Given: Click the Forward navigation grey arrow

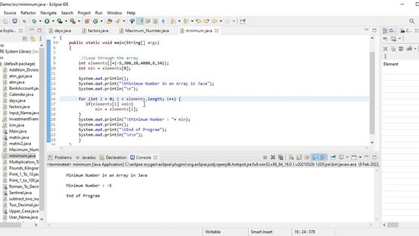Looking at the screenshot, I should pos(227,21).
